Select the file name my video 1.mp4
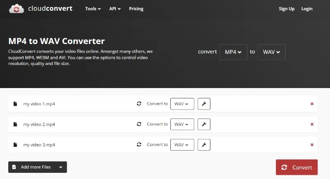The image size is (330, 179). point(39,104)
